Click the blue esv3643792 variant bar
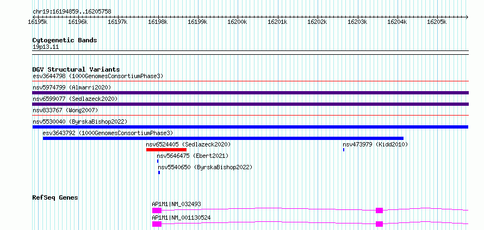This screenshot has width=484, height=230. (x=223, y=138)
